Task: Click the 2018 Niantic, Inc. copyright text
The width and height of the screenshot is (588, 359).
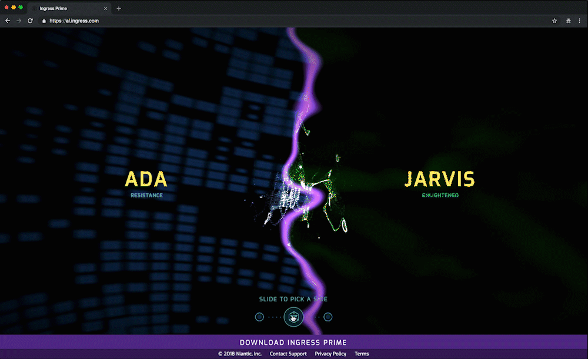Action: [240, 354]
